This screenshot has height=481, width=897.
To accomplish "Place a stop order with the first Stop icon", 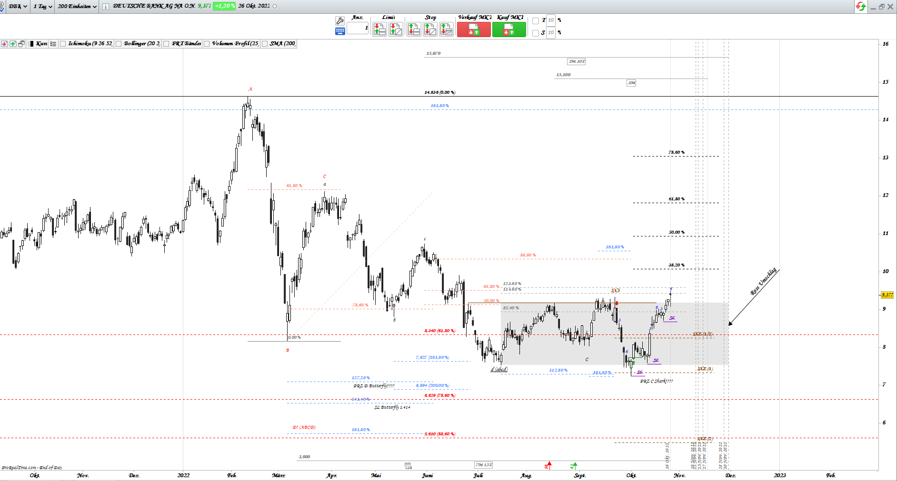I will [414, 29].
